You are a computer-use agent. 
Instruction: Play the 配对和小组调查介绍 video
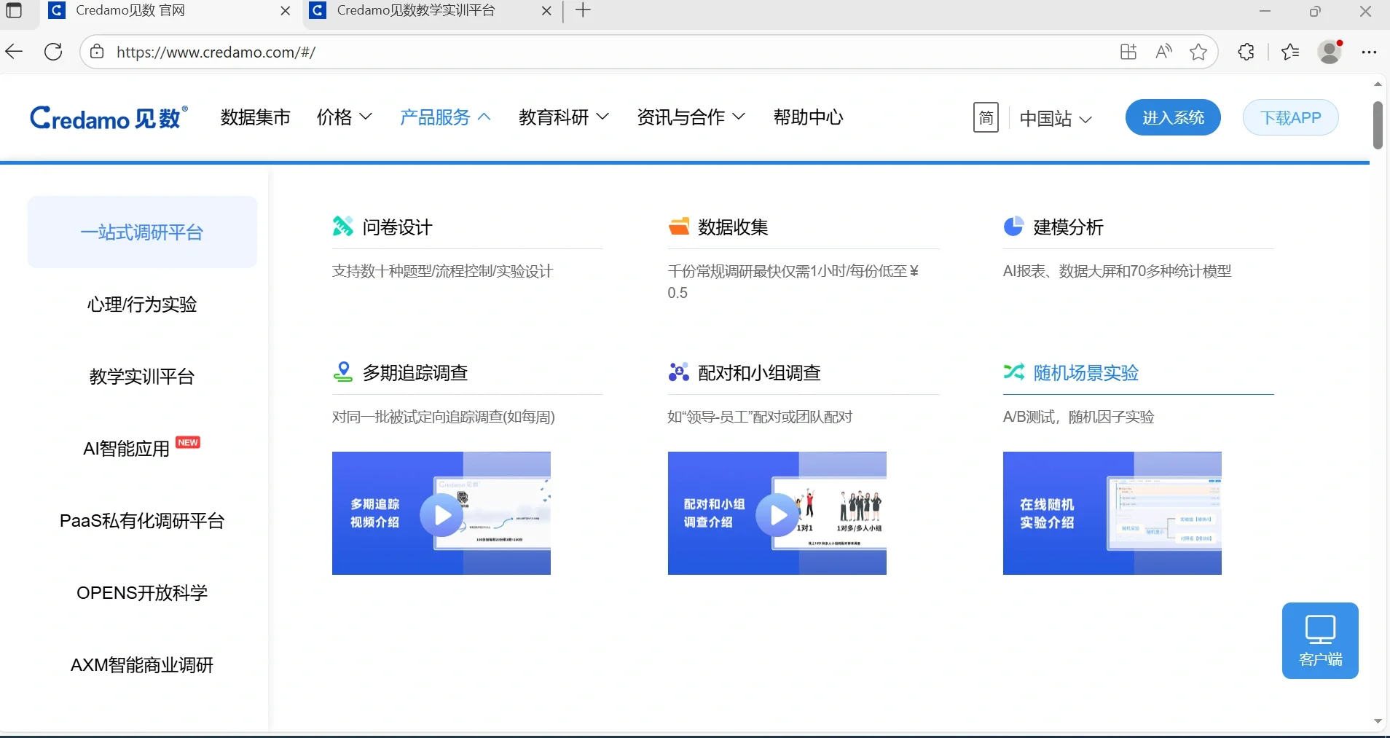tap(777, 514)
